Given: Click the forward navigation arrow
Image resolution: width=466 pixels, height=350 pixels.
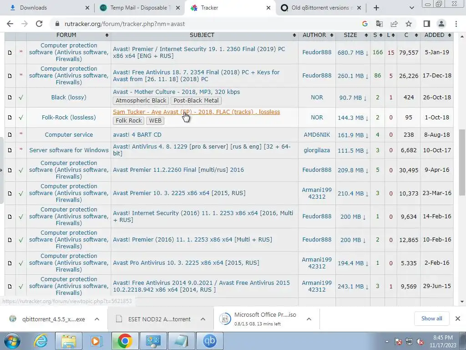Looking at the screenshot, I should (25, 24).
